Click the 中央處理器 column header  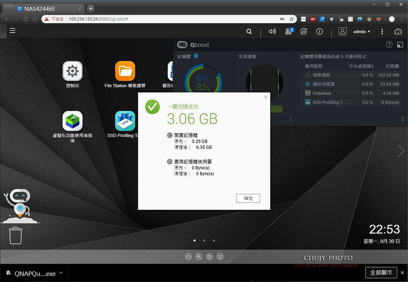[x=361, y=66]
